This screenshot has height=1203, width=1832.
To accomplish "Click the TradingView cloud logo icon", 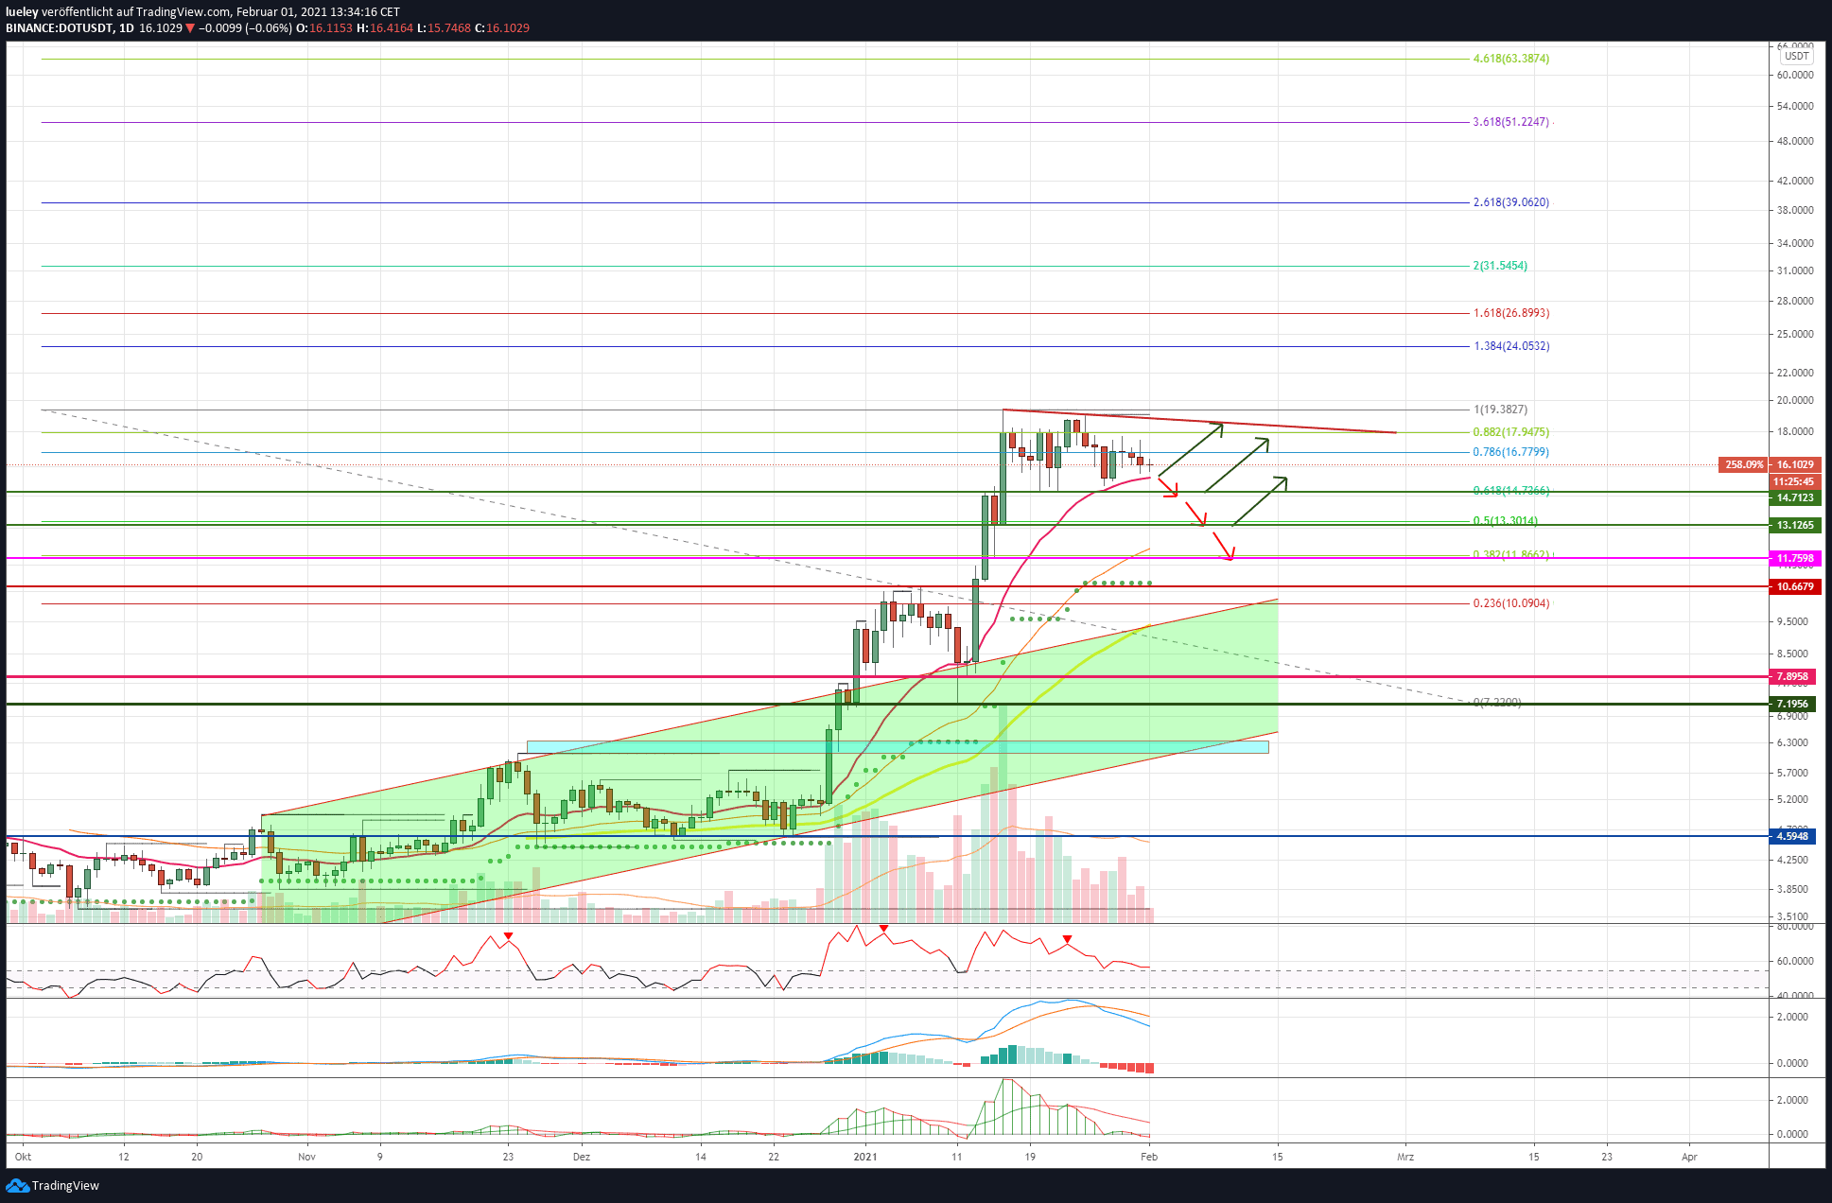I will click(17, 1186).
